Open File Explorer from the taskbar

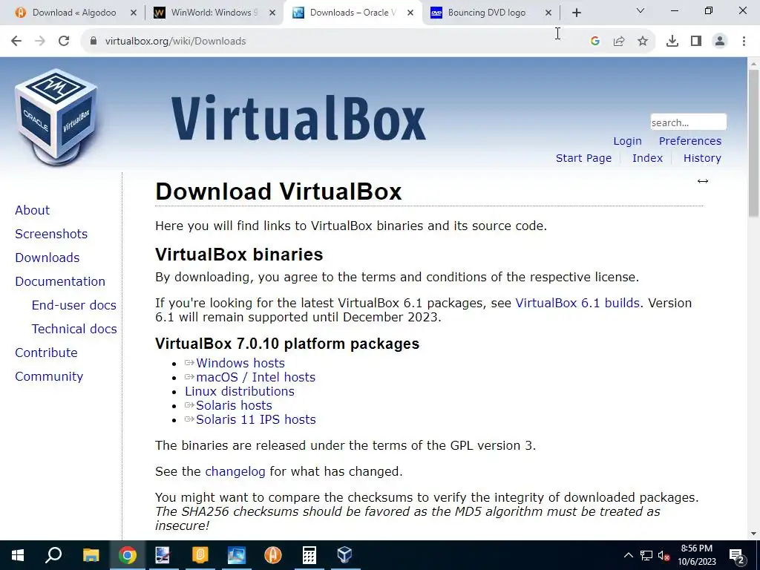(91, 555)
